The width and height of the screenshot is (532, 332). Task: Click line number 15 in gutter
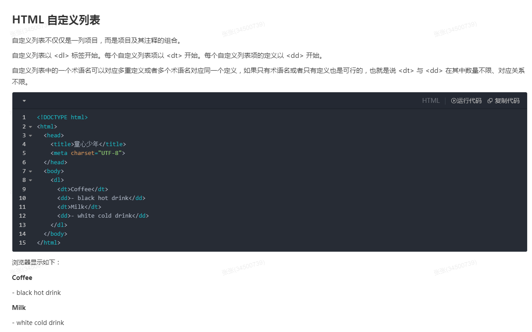tap(22, 243)
